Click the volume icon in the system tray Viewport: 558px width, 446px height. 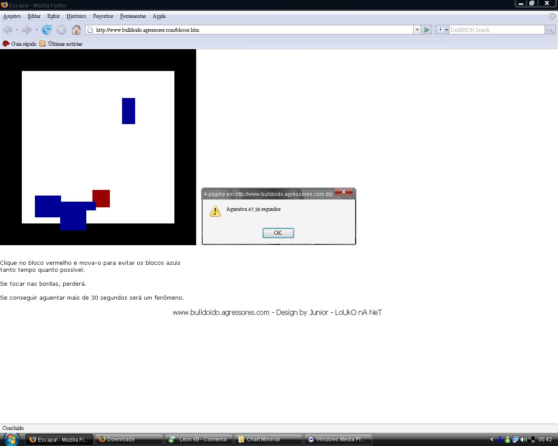pyautogui.click(x=524, y=439)
